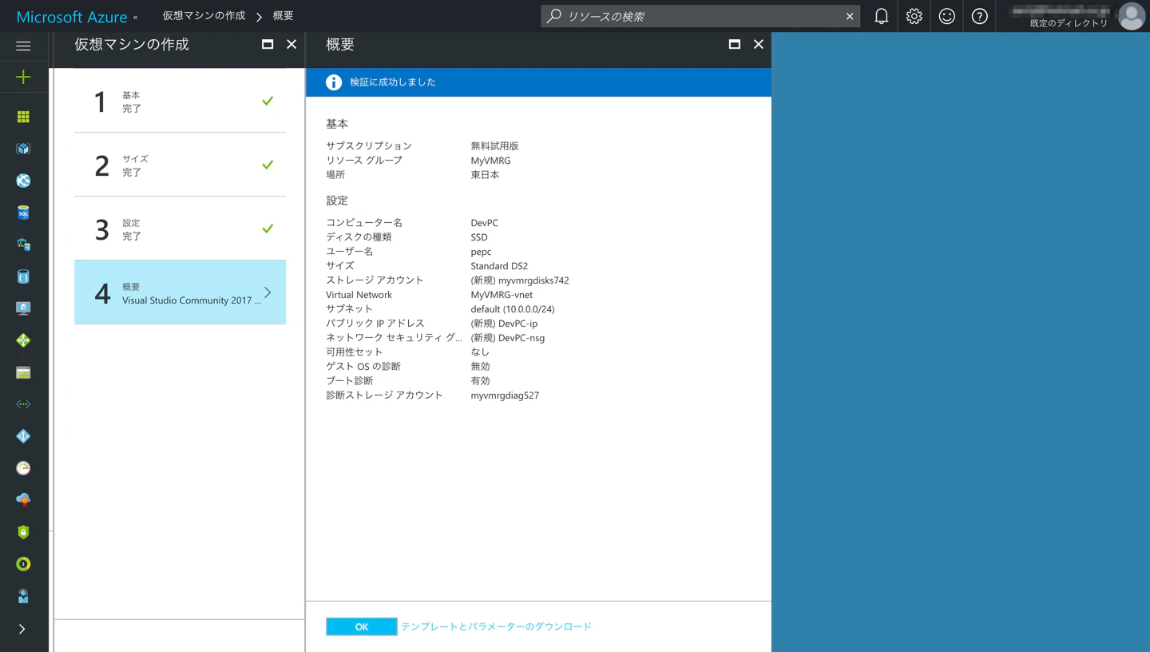Click the MyVMRG resource group value

click(490, 161)
